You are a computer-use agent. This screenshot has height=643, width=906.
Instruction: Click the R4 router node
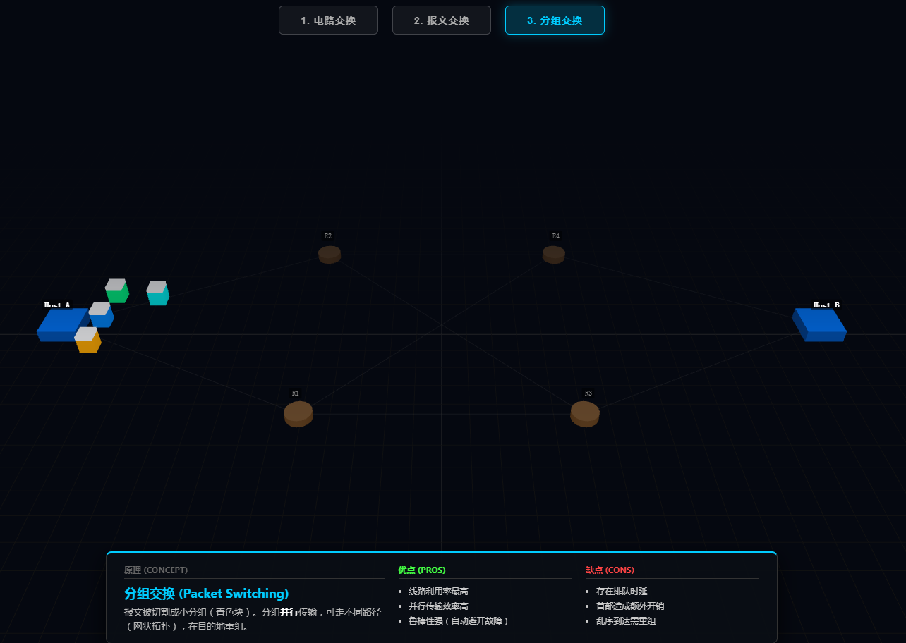554,255
